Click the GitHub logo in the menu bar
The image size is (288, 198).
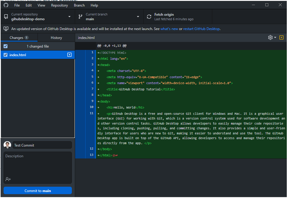[x=6, y=5]
